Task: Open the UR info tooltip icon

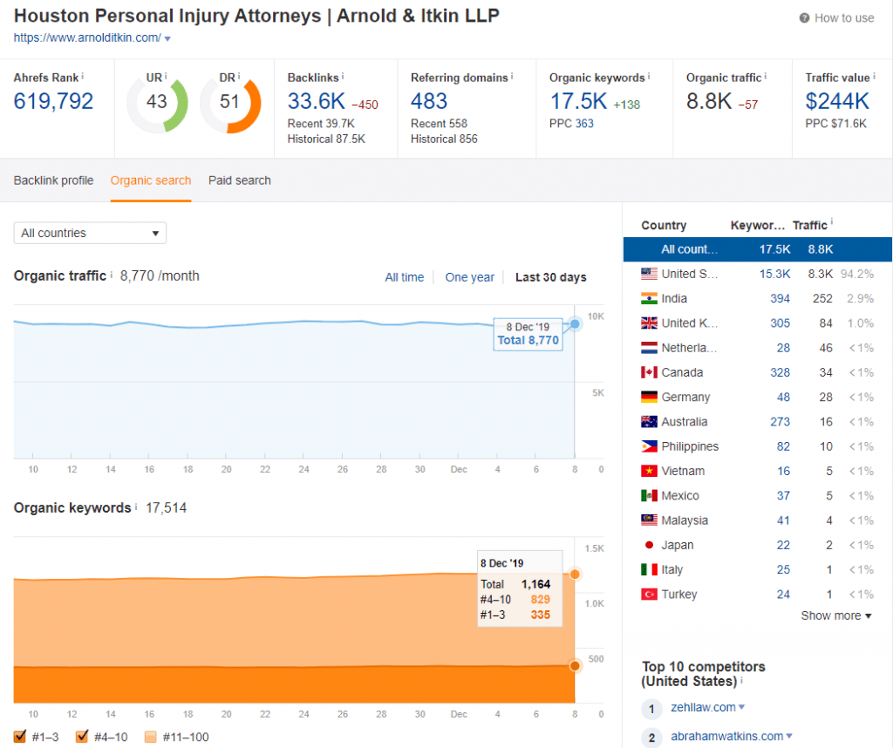Action: pyautogui.click(x=166, y=76)
